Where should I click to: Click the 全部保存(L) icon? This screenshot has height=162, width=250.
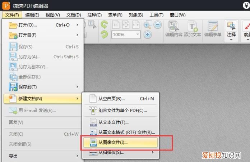(13, 77)
